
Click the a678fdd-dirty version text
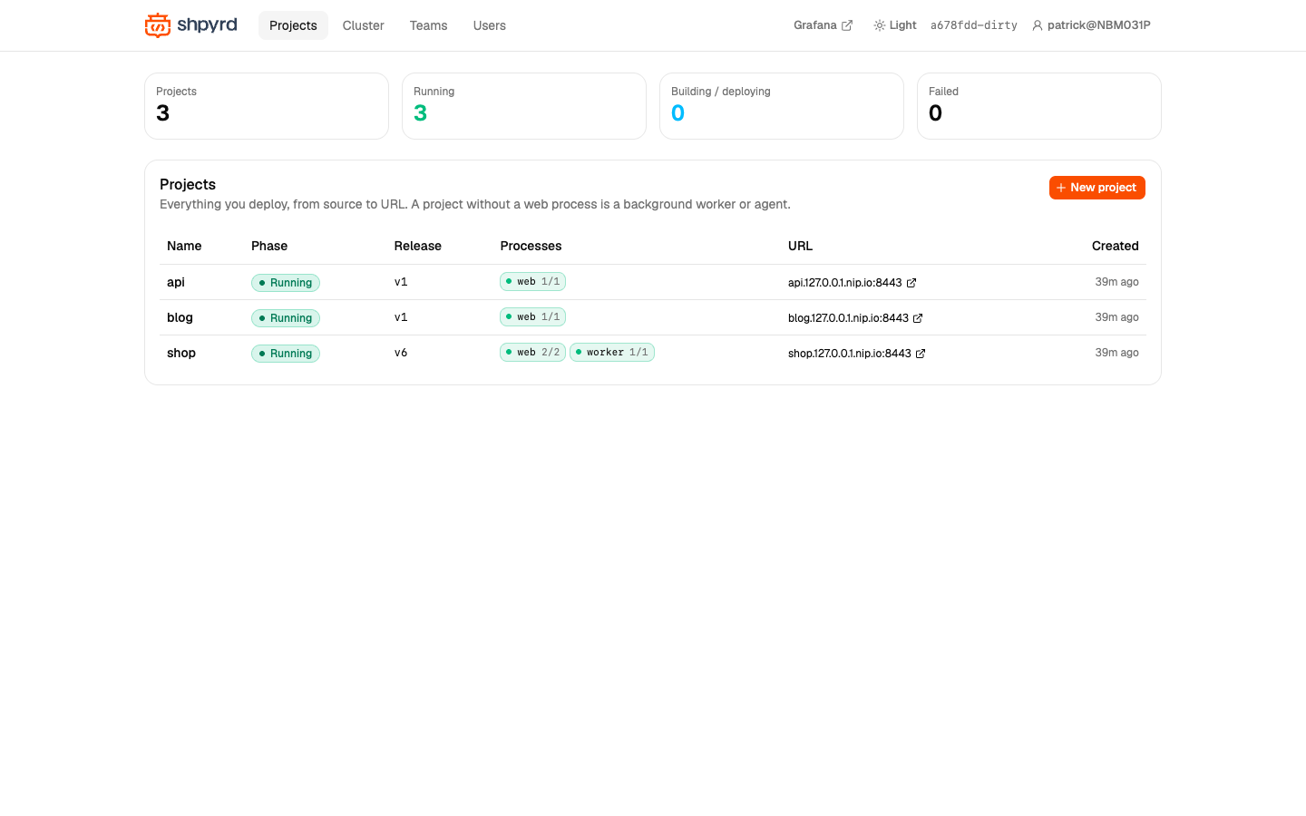(x=974, y=25)
